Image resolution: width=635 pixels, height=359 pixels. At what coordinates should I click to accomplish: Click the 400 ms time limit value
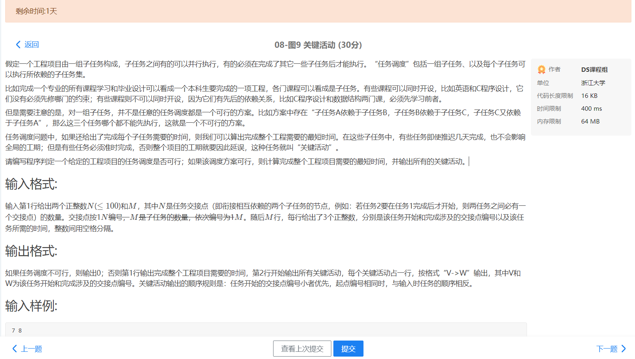[x=592, y=108]
